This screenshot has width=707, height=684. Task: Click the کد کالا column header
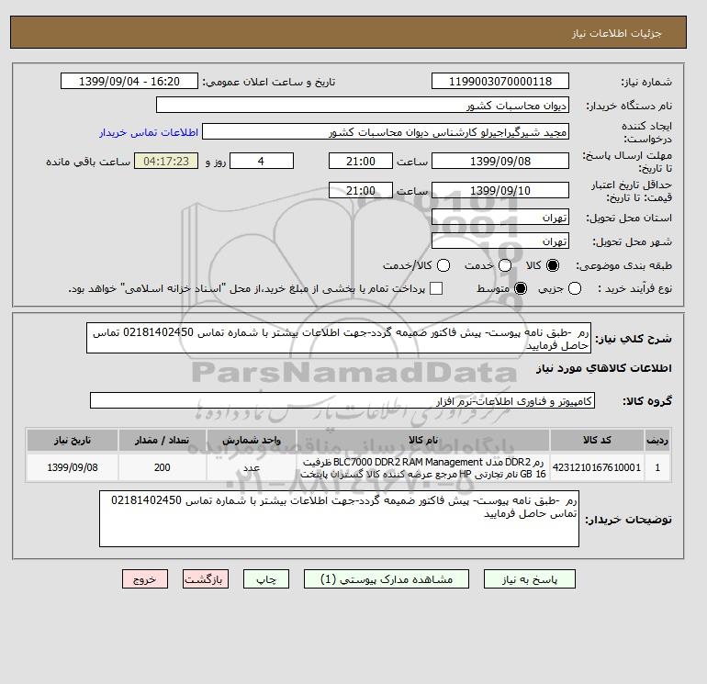(x=597, y=440)
